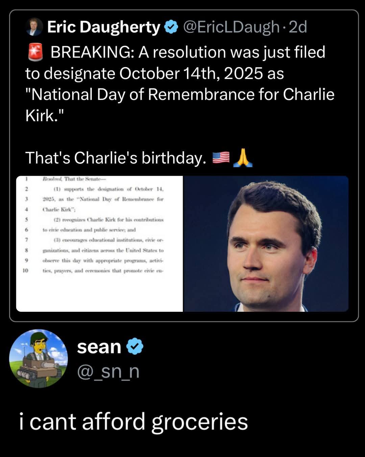
Task: Open Eric Daugherty's small profile avatar
Action: (34, 27)
